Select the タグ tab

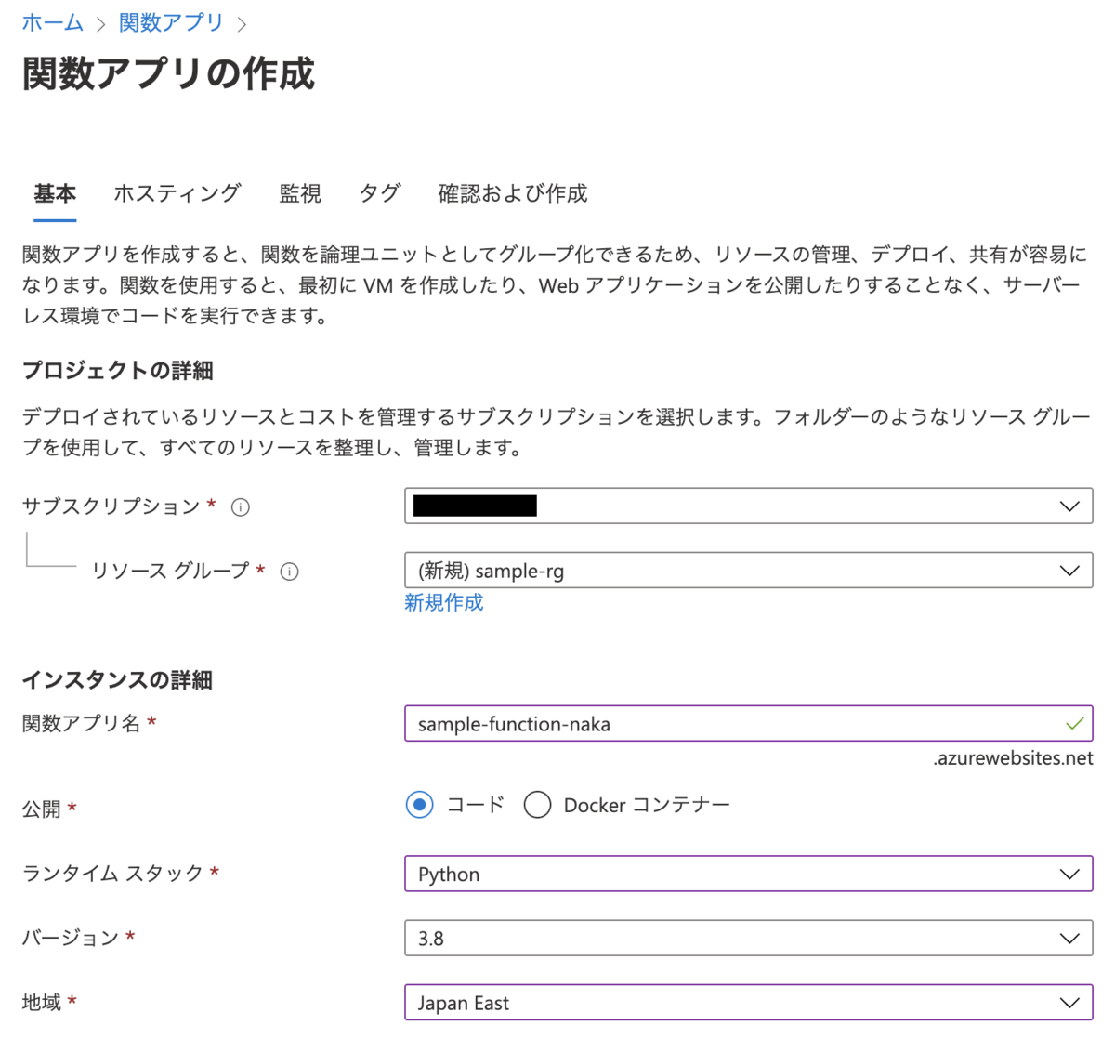[x=377, y=193]
